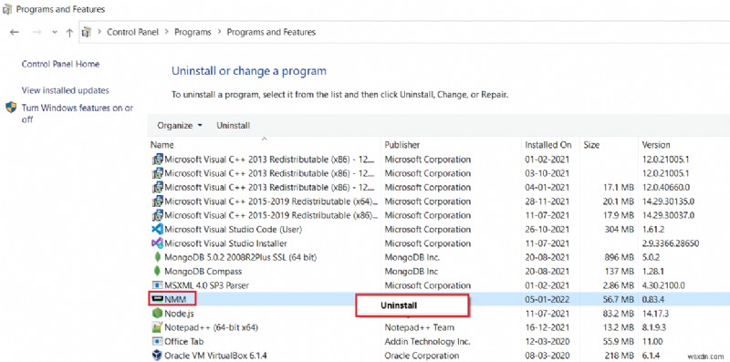Open the Organize dropdown menu
Viewport: 730px width, 362px height.
coord(180,126)
